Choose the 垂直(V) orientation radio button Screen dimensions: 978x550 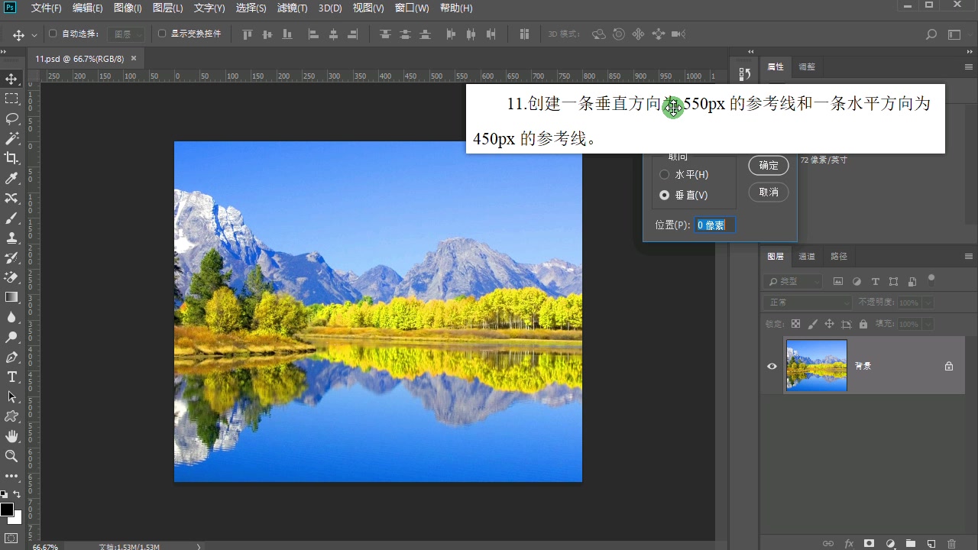tap(664, 196)
